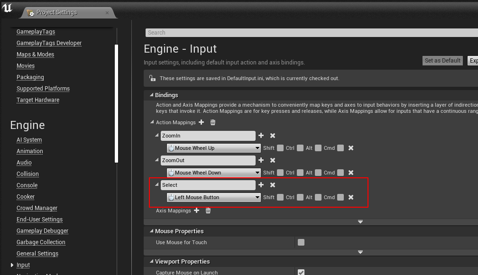Enable Shift modifier for Mouse Wheel Up

tap(280, 148)
